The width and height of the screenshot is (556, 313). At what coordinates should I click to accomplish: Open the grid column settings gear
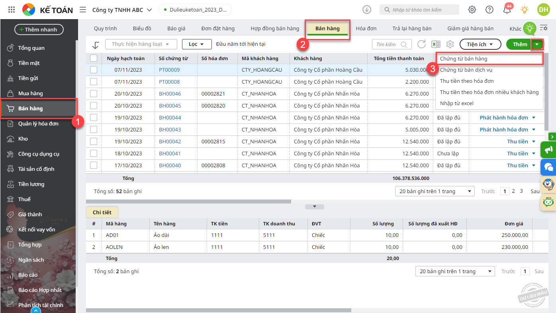point(450,44)
